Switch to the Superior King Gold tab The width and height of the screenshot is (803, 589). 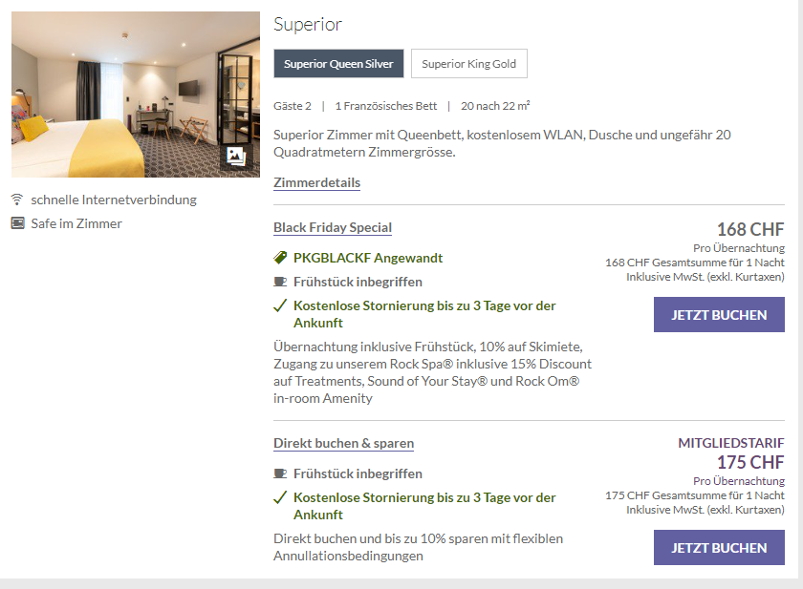pos(468,64)
